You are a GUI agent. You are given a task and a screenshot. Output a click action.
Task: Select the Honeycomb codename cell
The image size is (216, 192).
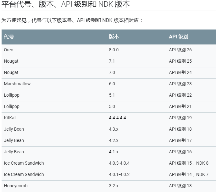click(x=16, y=186)
